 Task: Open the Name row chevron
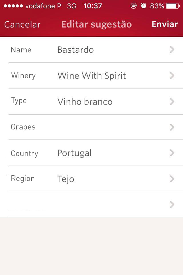pos(172,50)
